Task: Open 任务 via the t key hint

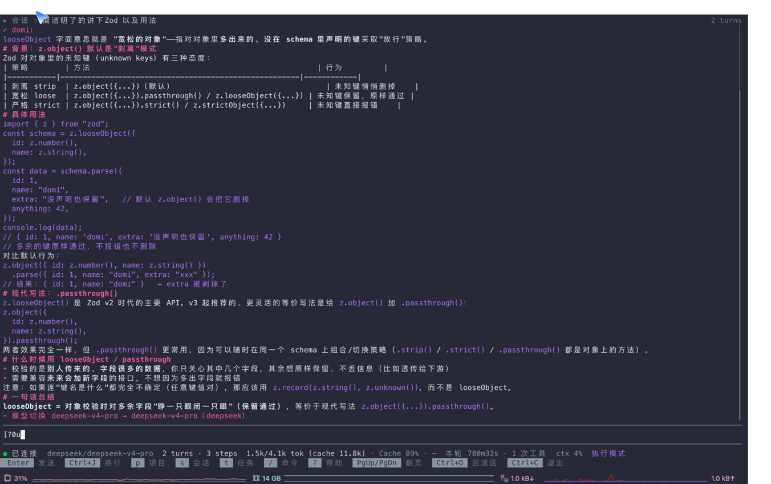Action: 237,463
